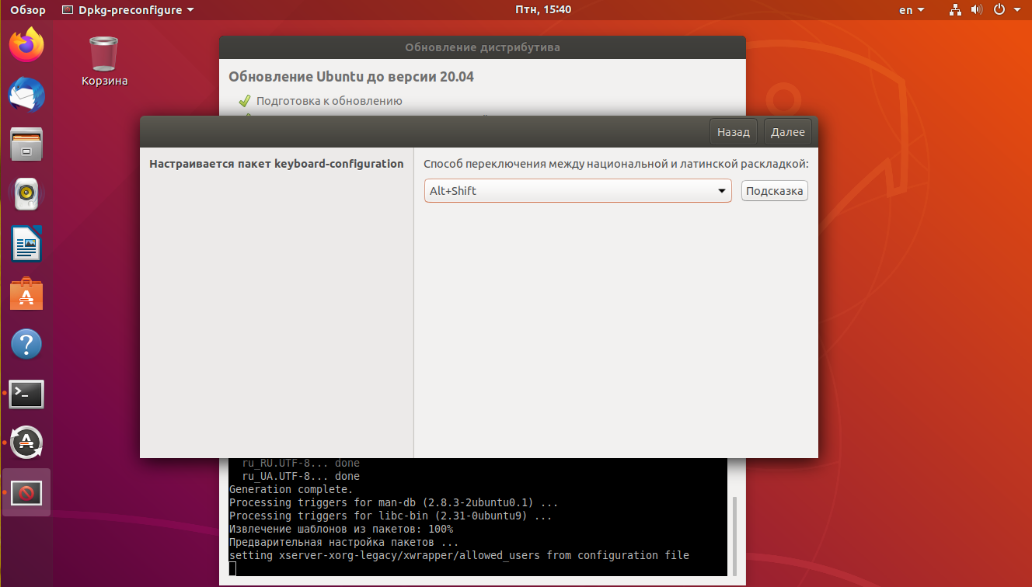Open Ubuntu Software store icon
Screen dimensions: 1032x587
[26, 294]
